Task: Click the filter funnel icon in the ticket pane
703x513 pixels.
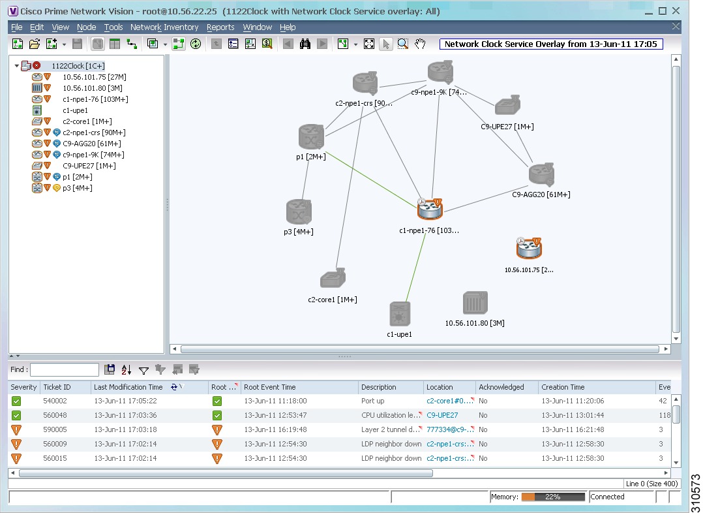Action: [x=143, y=369]
